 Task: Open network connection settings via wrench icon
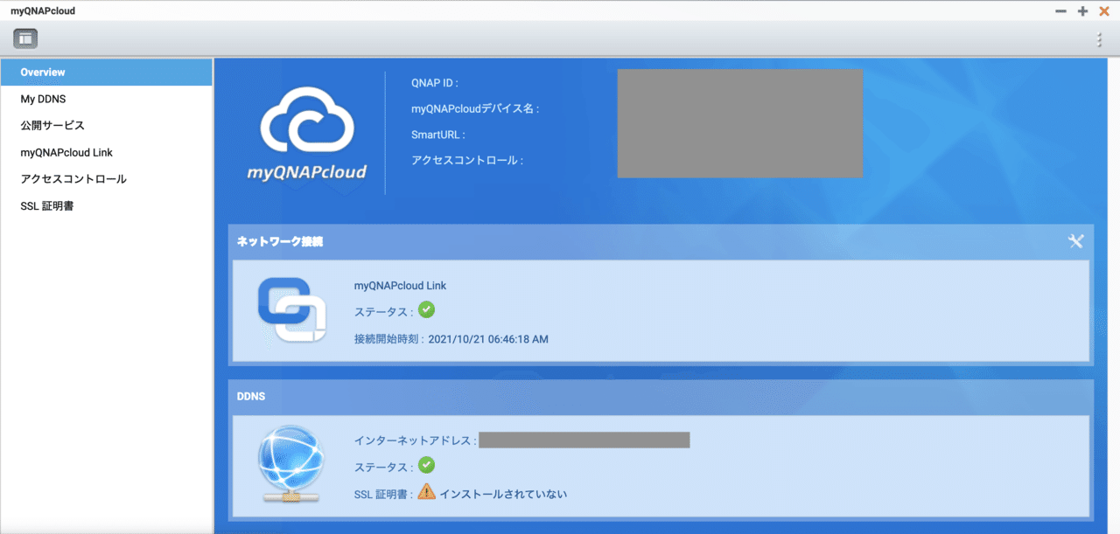coord(1076,241)
